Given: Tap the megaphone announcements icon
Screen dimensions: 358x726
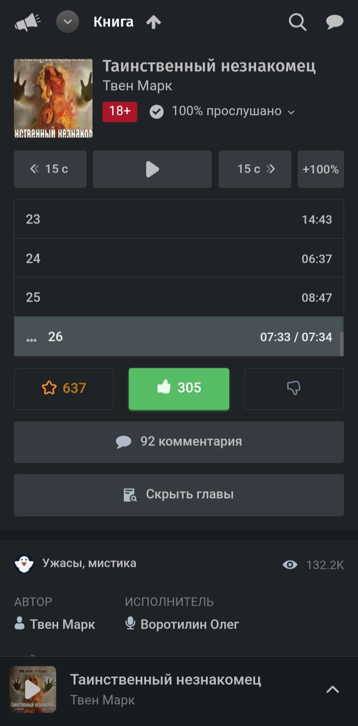Looking at the screenshot, I should tap(27, 22).
